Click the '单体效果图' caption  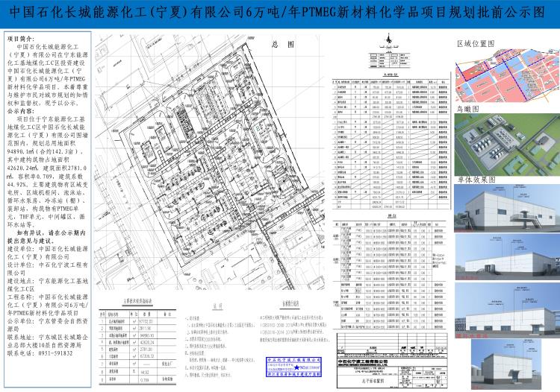[x=477, y=180]
